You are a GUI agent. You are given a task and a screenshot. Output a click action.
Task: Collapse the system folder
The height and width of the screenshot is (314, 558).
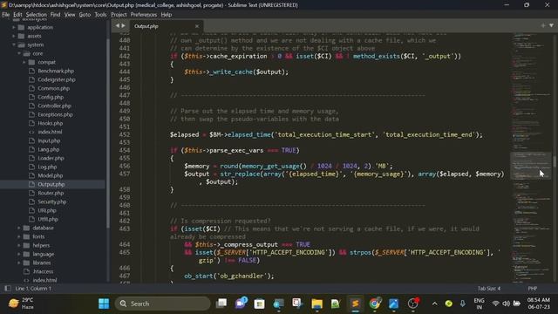[x=14, y=44]
